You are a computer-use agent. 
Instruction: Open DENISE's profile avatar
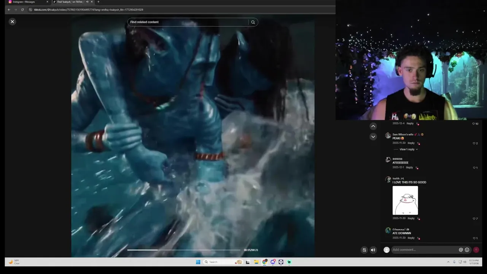coord(388,160)
